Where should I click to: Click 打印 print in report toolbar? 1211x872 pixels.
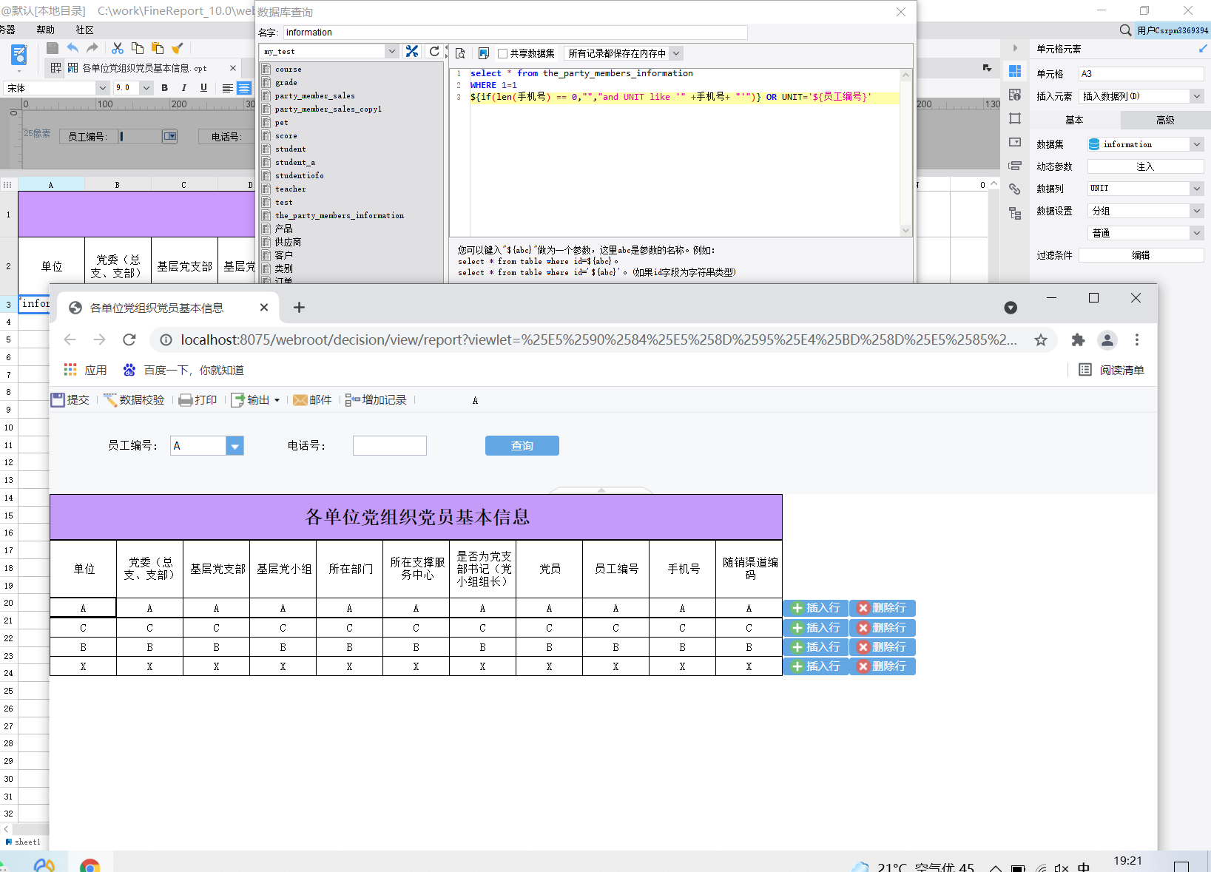pos(198,400)
